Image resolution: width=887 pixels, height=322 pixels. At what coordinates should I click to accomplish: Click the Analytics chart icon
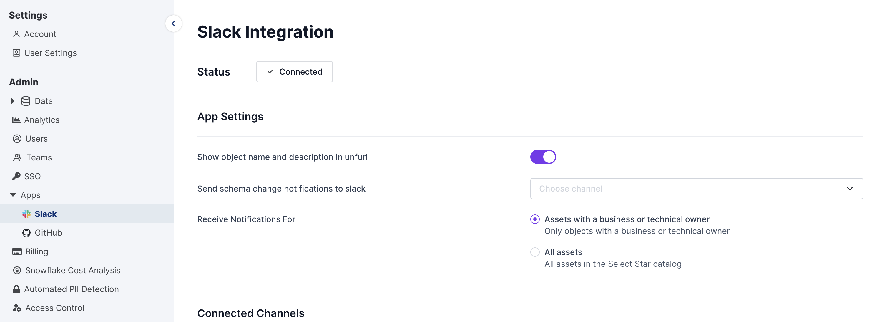click(x=16, y=120)
